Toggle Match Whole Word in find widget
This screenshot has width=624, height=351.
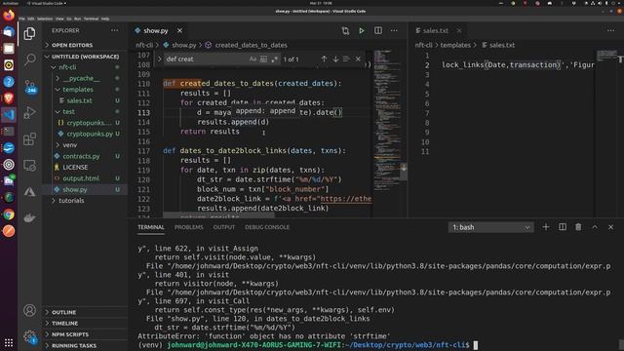click(263, 58)
